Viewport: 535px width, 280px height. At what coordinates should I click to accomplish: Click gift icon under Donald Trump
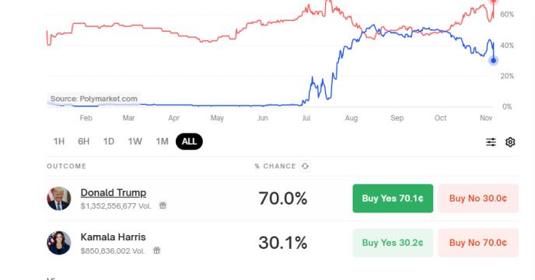pyautogui.click(x=163, y=206)
